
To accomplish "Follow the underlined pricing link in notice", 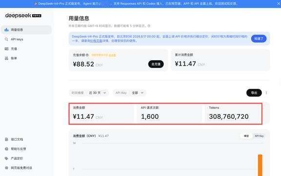I will pyautogui.click(x=96, y=41).
